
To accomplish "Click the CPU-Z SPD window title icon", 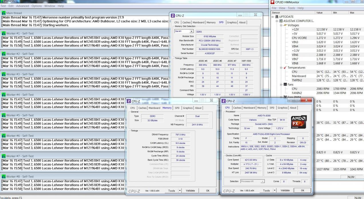I will click(173, 15).
